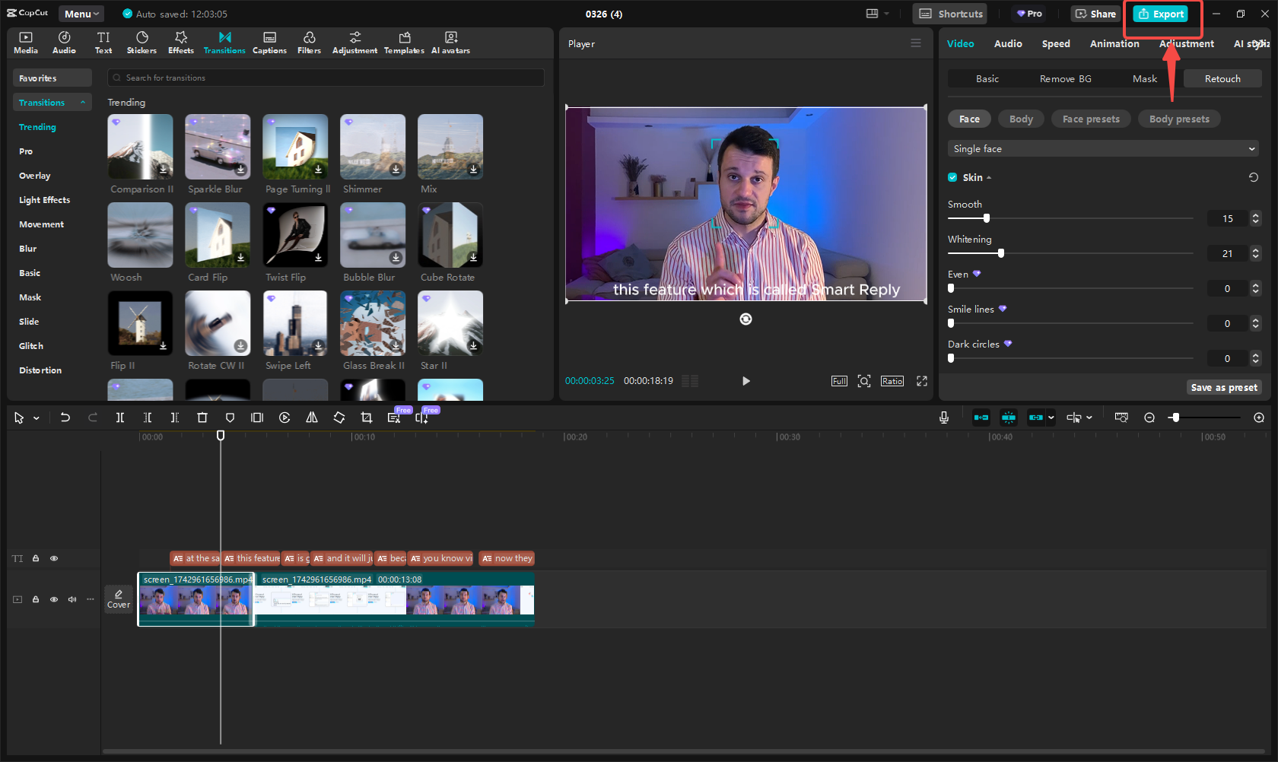Image resolution: width=1278 pixels, height=762 pixels.
Task: Open the Single face dropdown
Action: point(1103,149)
